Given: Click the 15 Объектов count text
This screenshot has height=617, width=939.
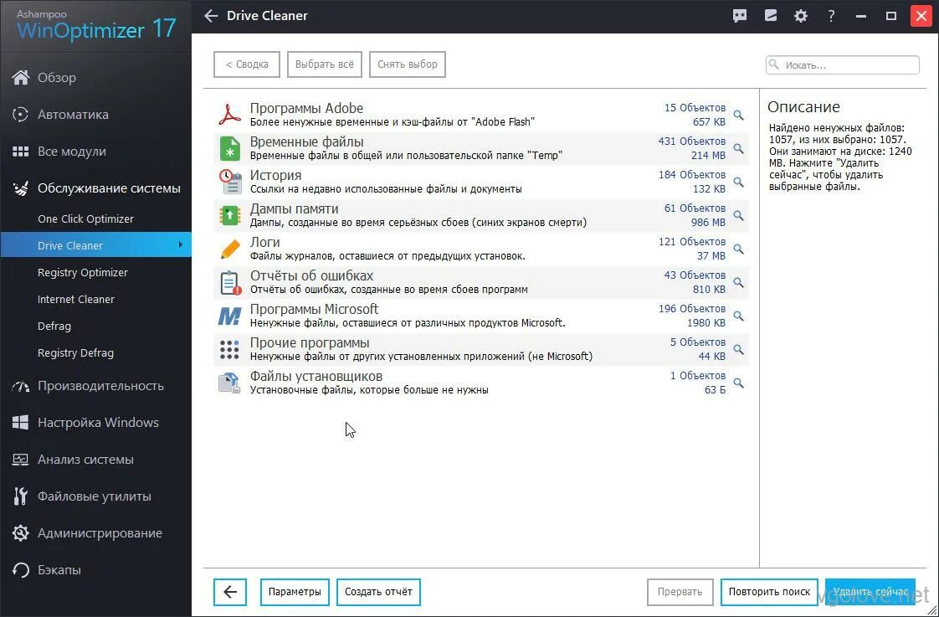Looking at the screenshot, I should tap(695, 108).
